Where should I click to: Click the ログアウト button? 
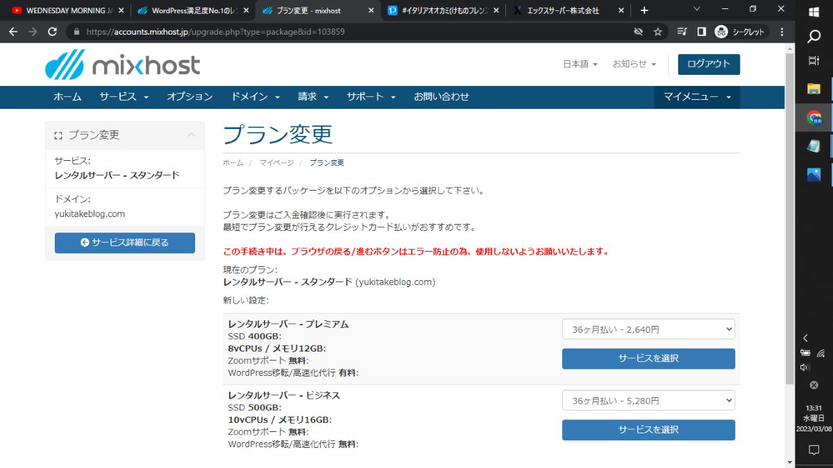pyautogui.click(x=709, y=64)
